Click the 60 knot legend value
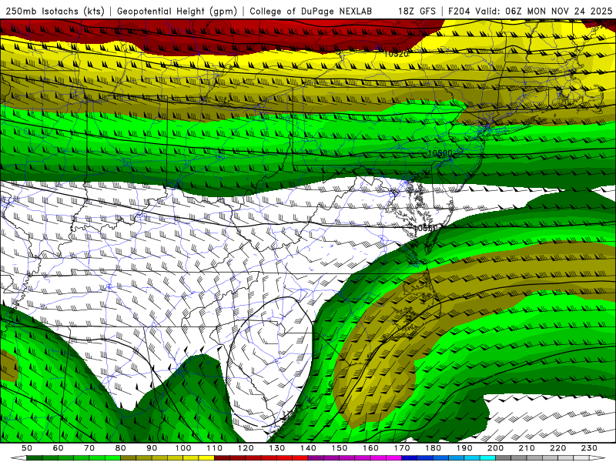This screenshot has width=616, height=462. [59, 448]
